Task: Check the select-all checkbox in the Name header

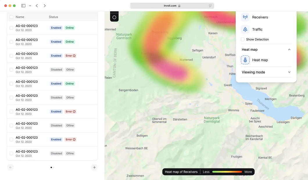Action: [x=11, y=17]
